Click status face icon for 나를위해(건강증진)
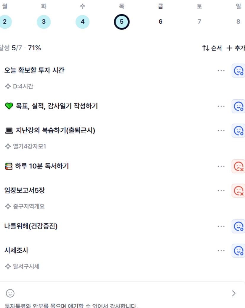Screen dimensions: 245x308 (x=238, y=226)
